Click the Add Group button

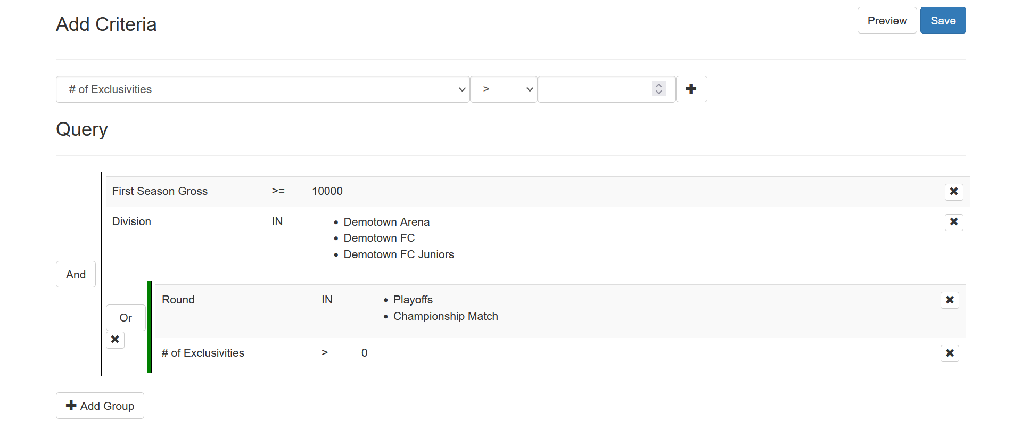pyautogui.click(x=100, y=406)
